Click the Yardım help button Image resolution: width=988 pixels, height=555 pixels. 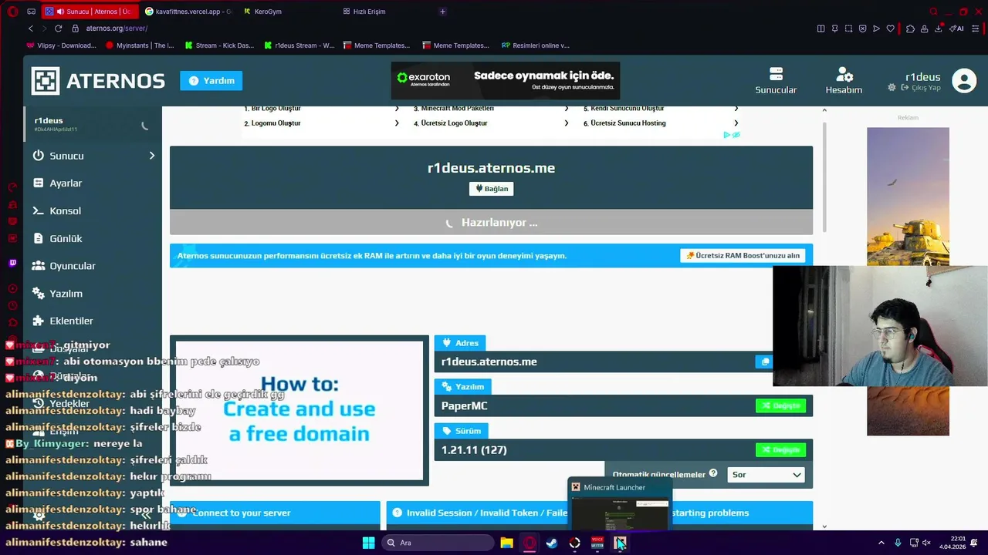click(211, 80)
